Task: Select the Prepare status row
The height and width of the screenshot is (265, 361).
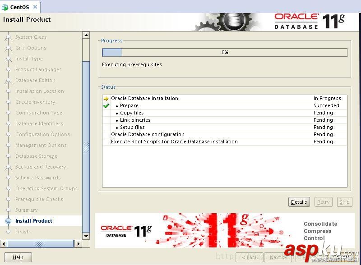Action: pyautogui.click(x=224, y=105)
